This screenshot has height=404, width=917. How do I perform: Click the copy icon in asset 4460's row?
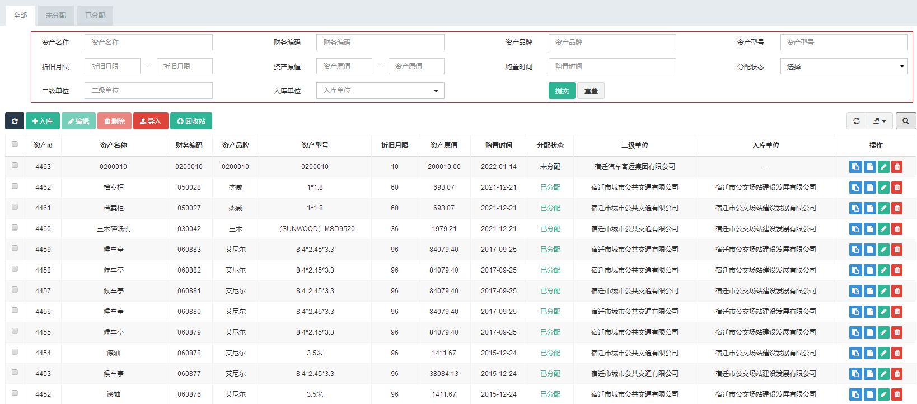pos(855,229)
